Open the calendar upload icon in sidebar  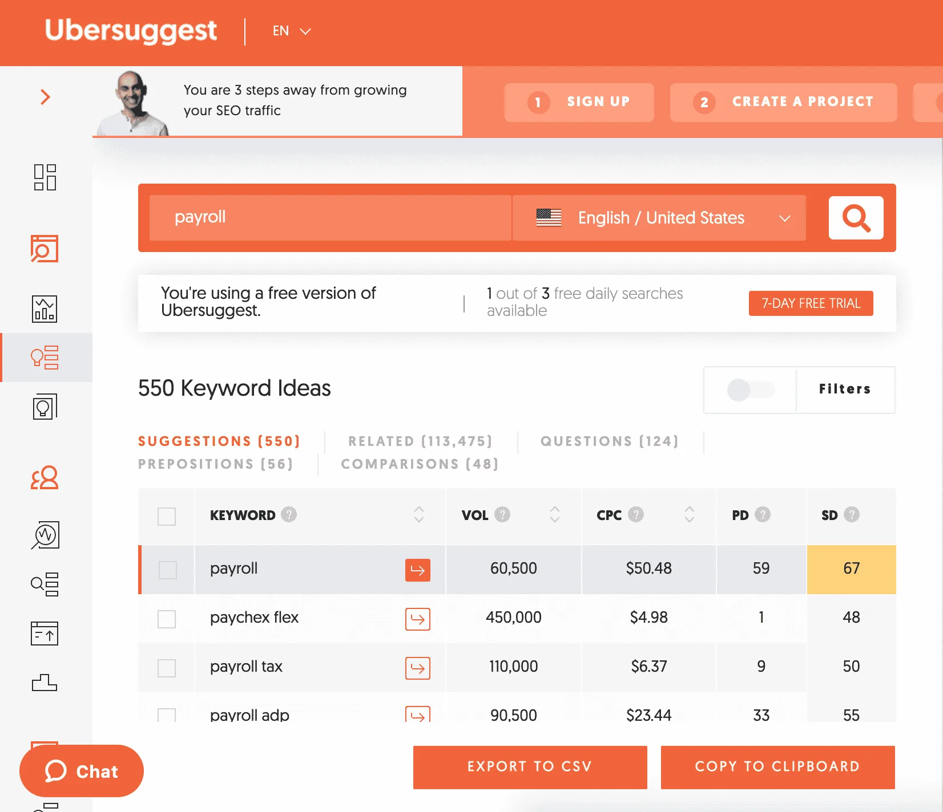coord(45,634)
